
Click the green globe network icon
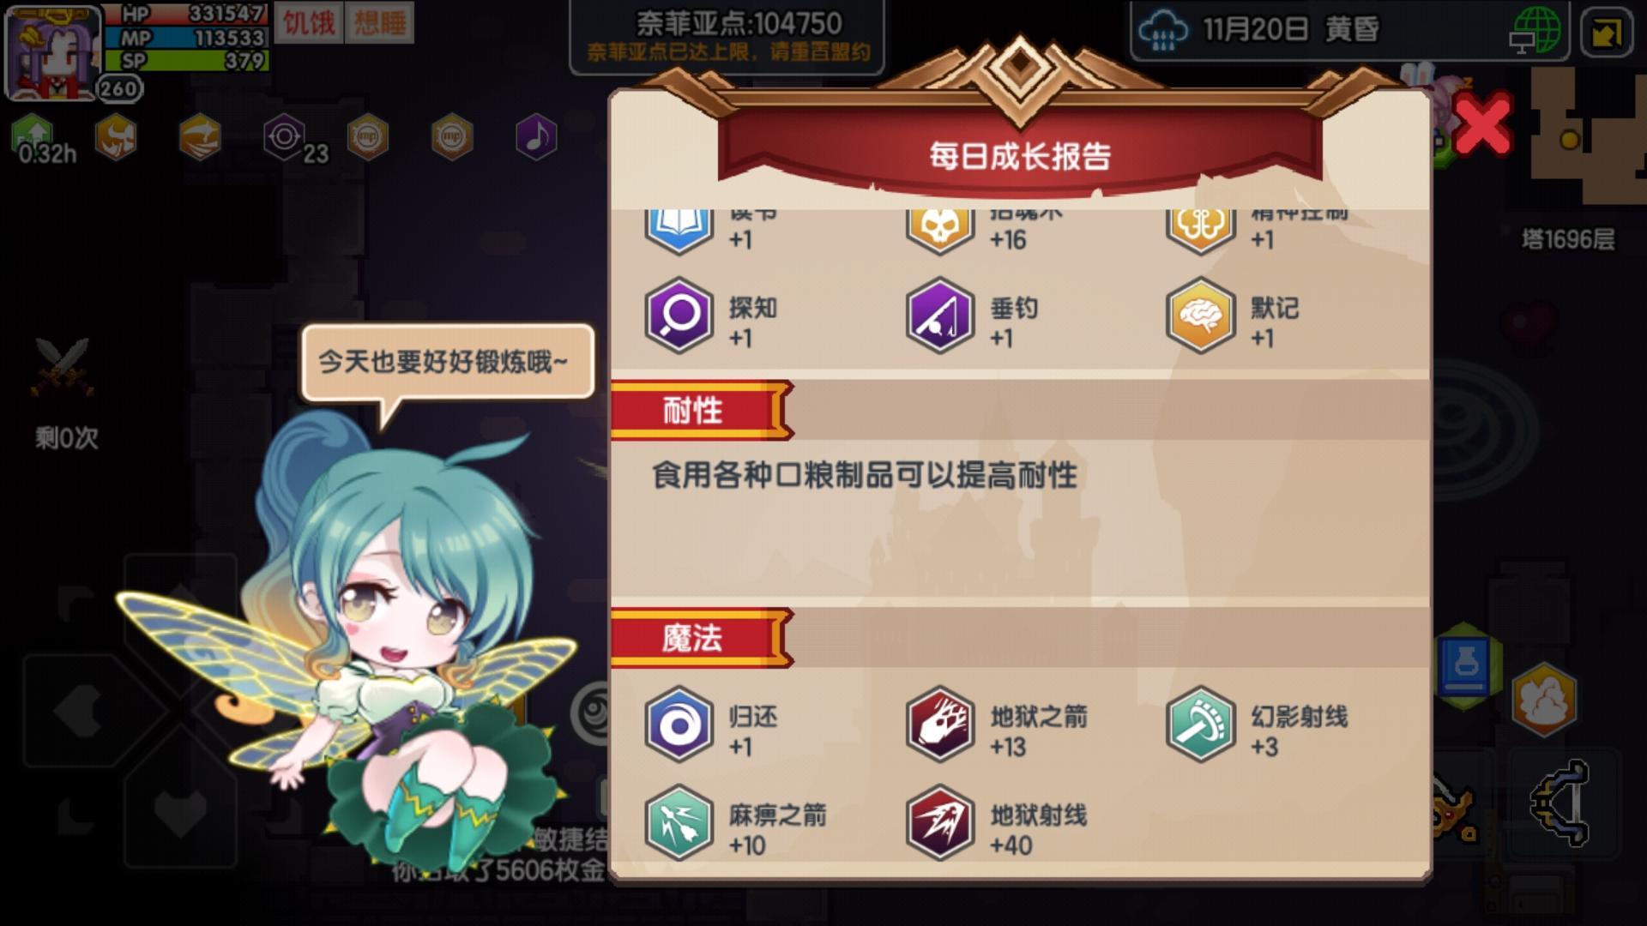[1535, 30]
